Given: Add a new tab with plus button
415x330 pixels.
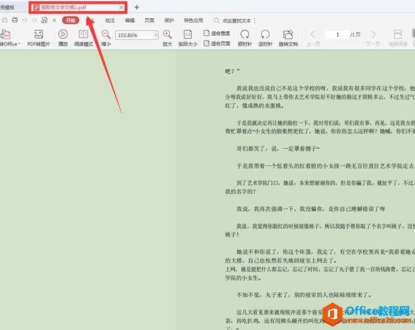Looking at the screenshot, I should [x=137, y=7].
